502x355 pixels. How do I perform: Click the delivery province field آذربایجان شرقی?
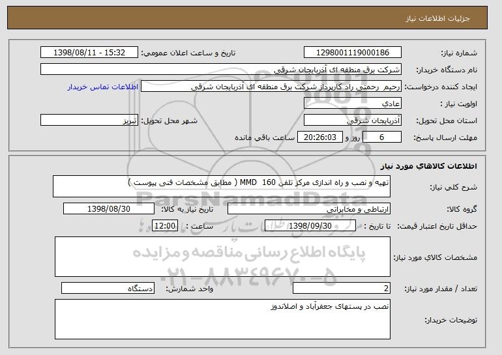click(353, 121)
